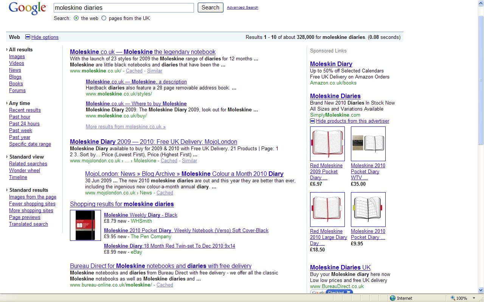Select 'the web' search radio button
This screenshot has width=484, height=302.
76,18
